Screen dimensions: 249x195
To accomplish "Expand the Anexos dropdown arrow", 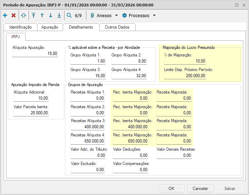I will (x=116, y=15).
